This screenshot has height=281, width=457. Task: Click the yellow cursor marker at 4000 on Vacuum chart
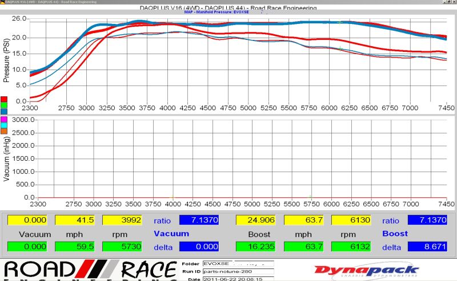coord(173,197)
